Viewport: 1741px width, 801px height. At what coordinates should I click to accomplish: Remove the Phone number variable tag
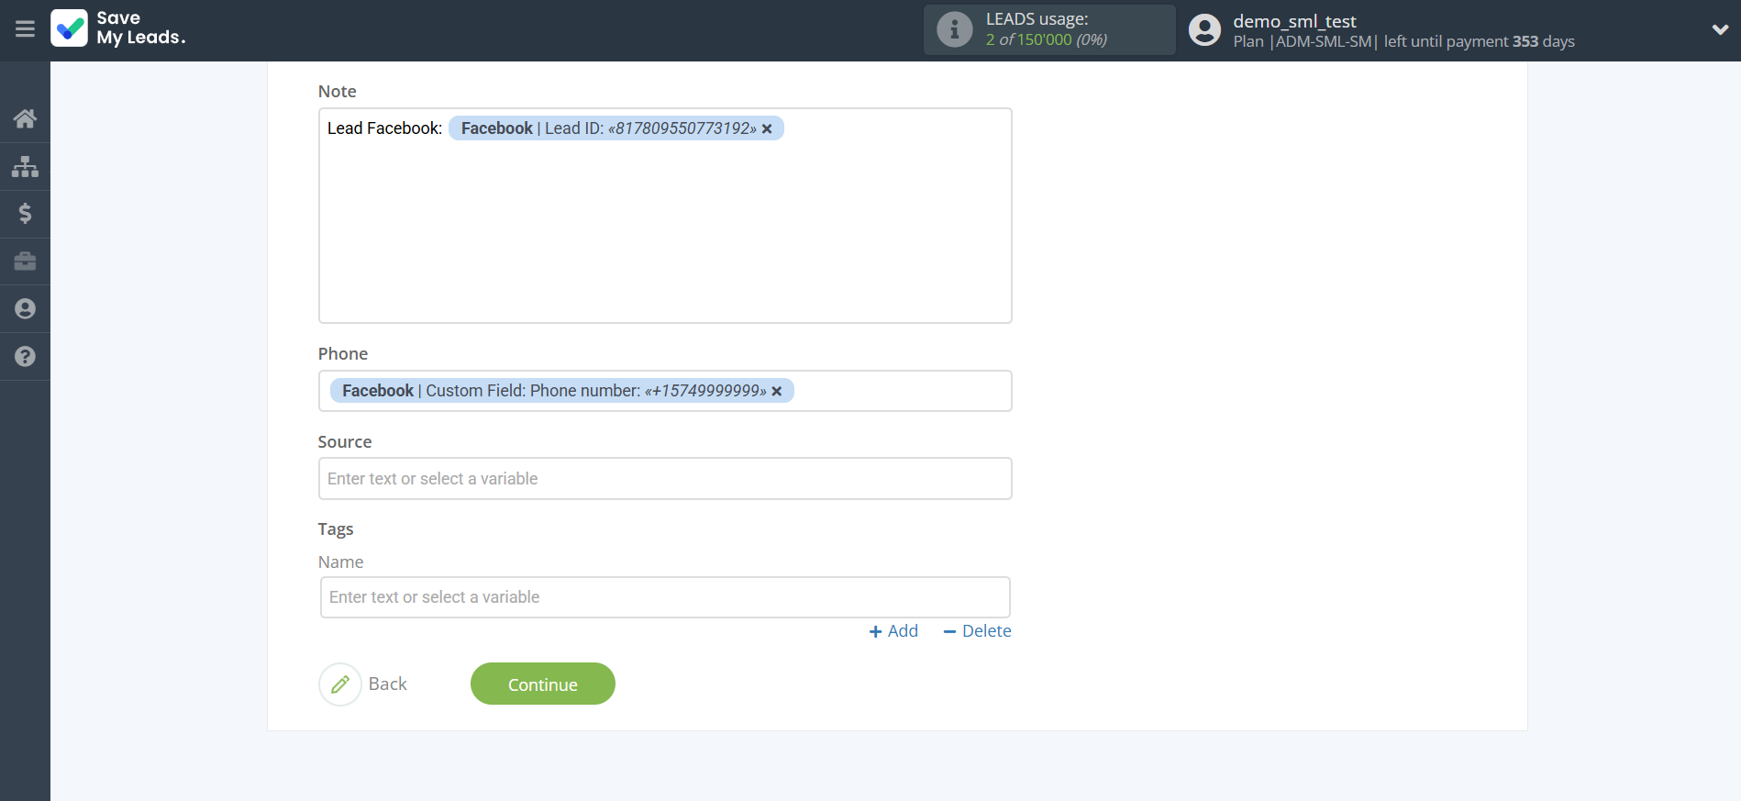(x=777, y=392)
